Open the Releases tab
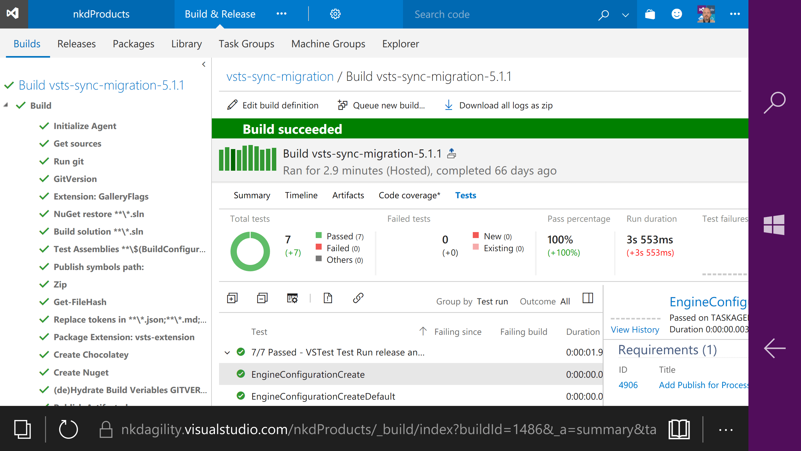This screenshot has width=801, height=451. (76, 44)
